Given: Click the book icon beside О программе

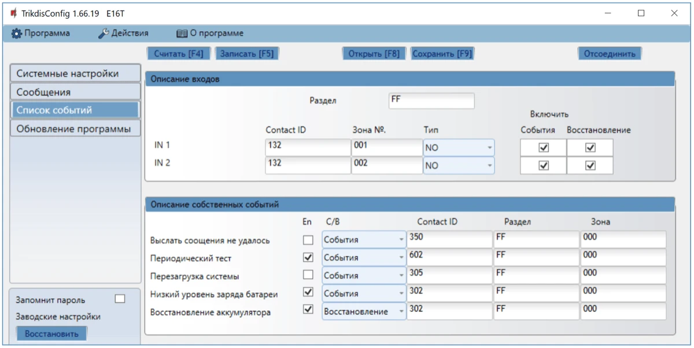Looking at the screenshot, I should click(x=182, y=34).
